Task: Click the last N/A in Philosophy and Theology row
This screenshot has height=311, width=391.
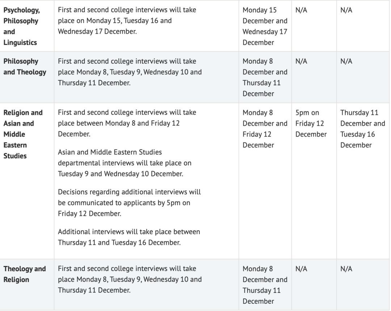Action: (x=346, y=62)
